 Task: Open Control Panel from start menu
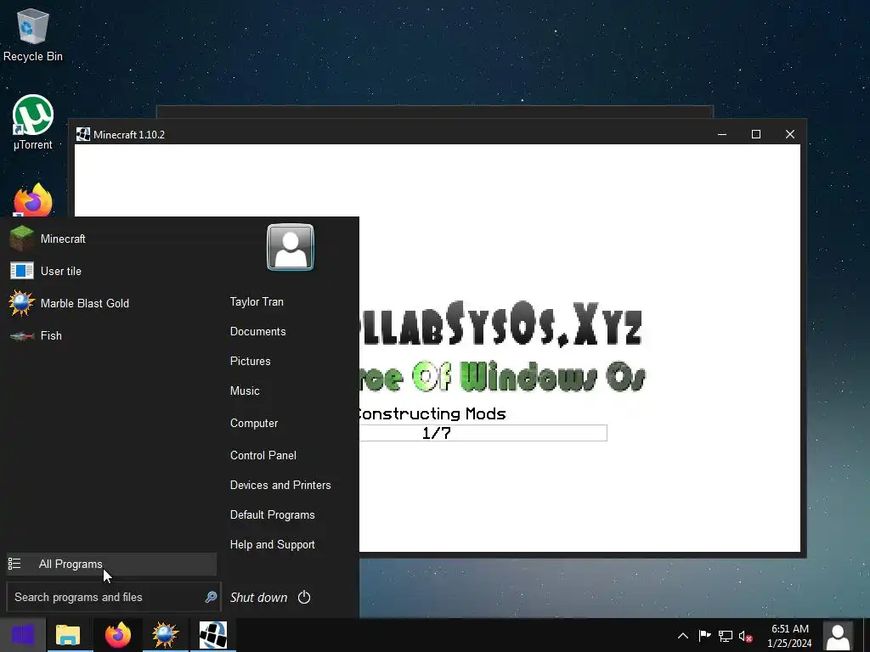pos(263,455)
